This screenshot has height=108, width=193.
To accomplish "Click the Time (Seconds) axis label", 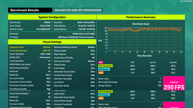I will coord(144,56).
